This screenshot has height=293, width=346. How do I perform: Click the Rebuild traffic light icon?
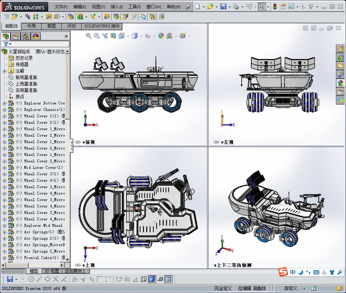click(275, 7)
